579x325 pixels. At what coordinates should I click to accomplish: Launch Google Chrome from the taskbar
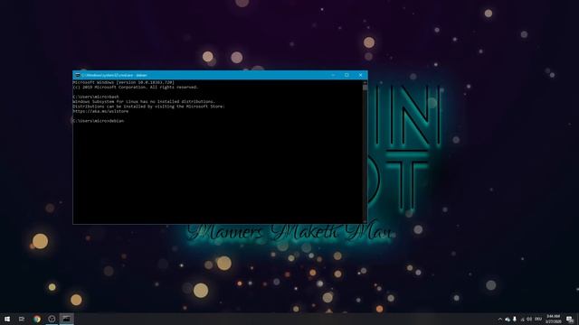point(36,319)
